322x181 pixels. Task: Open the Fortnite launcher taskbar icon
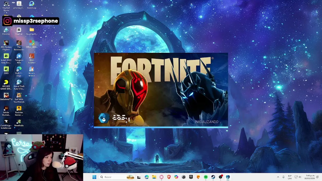pyautogui.click(x=228, y=177)
